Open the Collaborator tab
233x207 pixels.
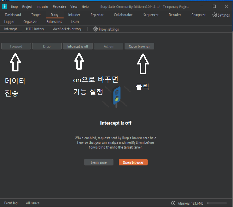pyautogui.click(x=123, y=15)
